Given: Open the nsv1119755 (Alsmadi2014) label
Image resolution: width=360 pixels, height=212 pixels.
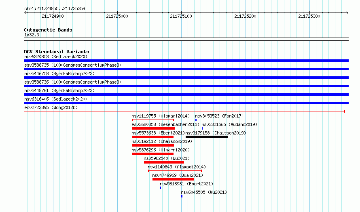Looking at the screenshot, I should pos(161,116).
